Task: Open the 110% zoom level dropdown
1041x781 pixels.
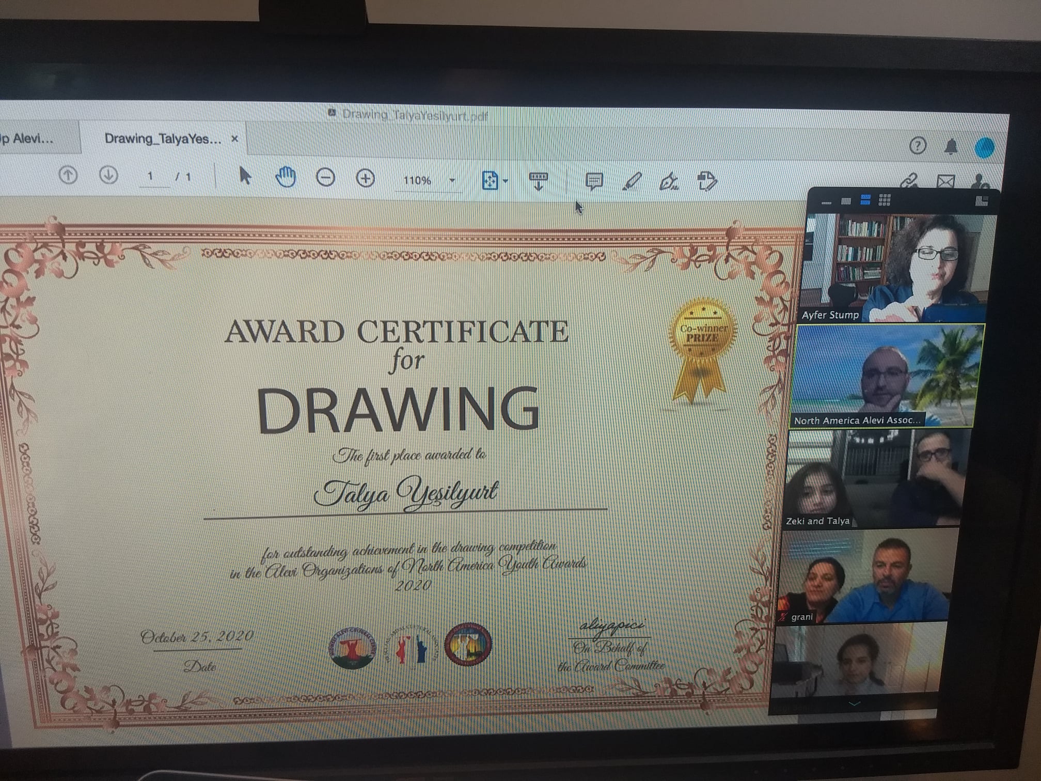Action: pos(452,180)
